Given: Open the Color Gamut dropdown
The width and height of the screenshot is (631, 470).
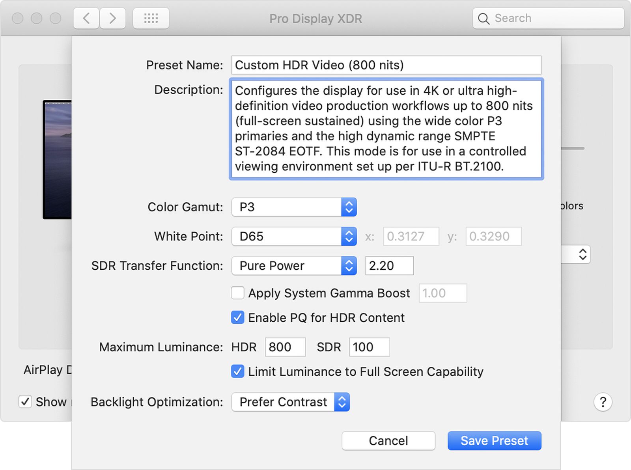Looking at the screenshot, I should 349,207.
